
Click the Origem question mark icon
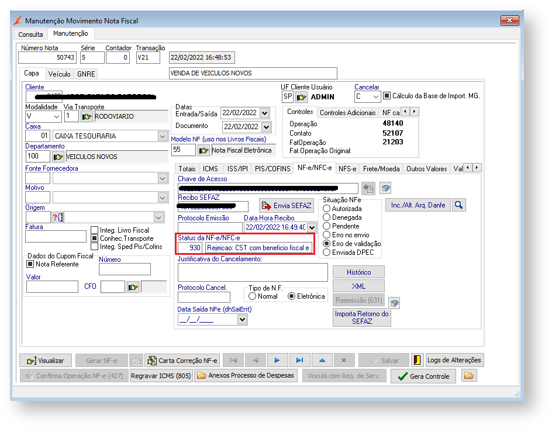(57, 217)
